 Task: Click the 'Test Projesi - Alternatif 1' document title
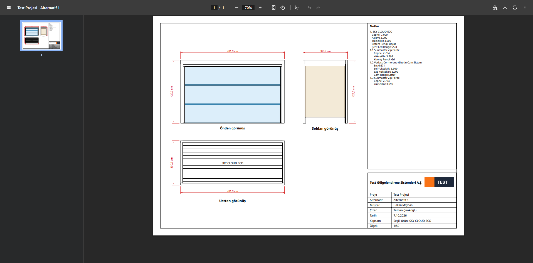pyautogui.click(x=38, y=8)
